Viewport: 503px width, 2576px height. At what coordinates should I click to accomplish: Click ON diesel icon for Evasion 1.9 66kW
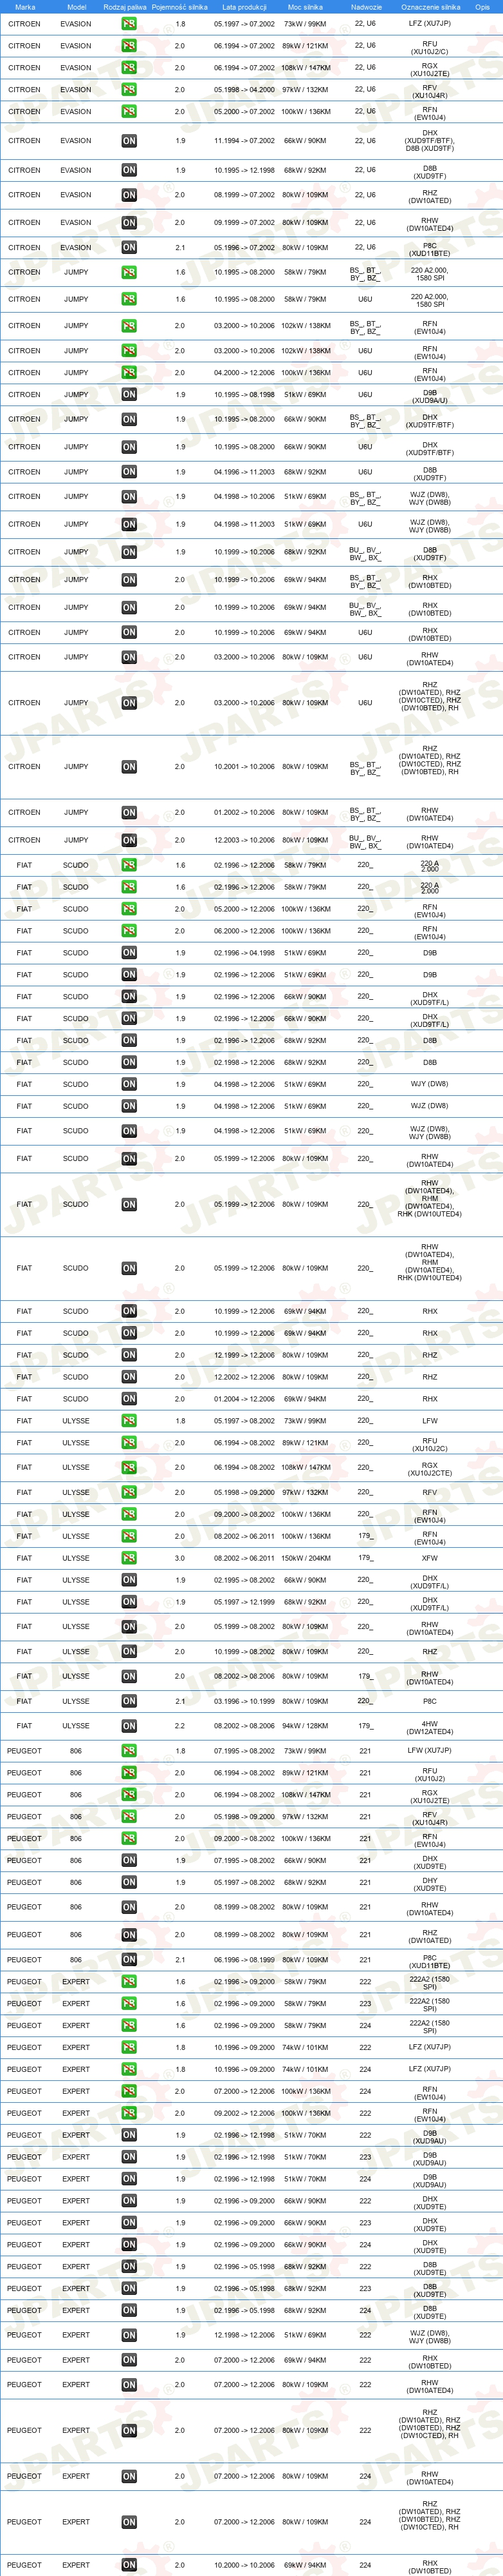coord(129,141)
